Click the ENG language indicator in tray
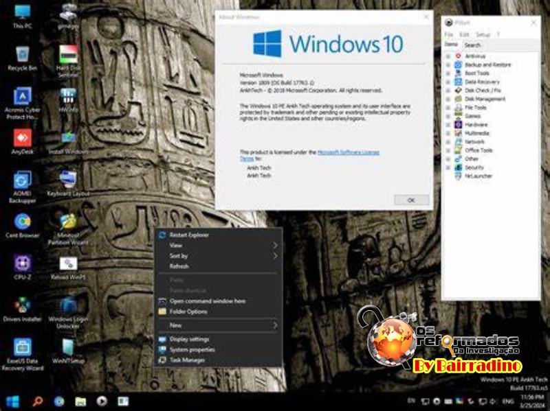 coord(507,401)
